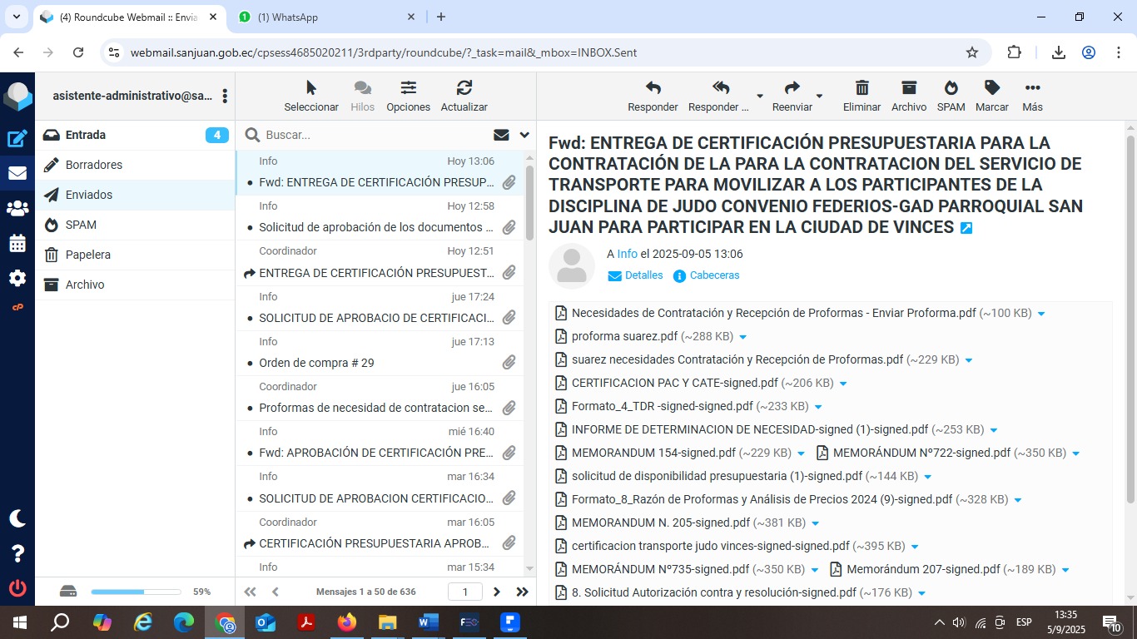Move message using Archivo icon
The image size is (1137, 639).
pos(908,88)
